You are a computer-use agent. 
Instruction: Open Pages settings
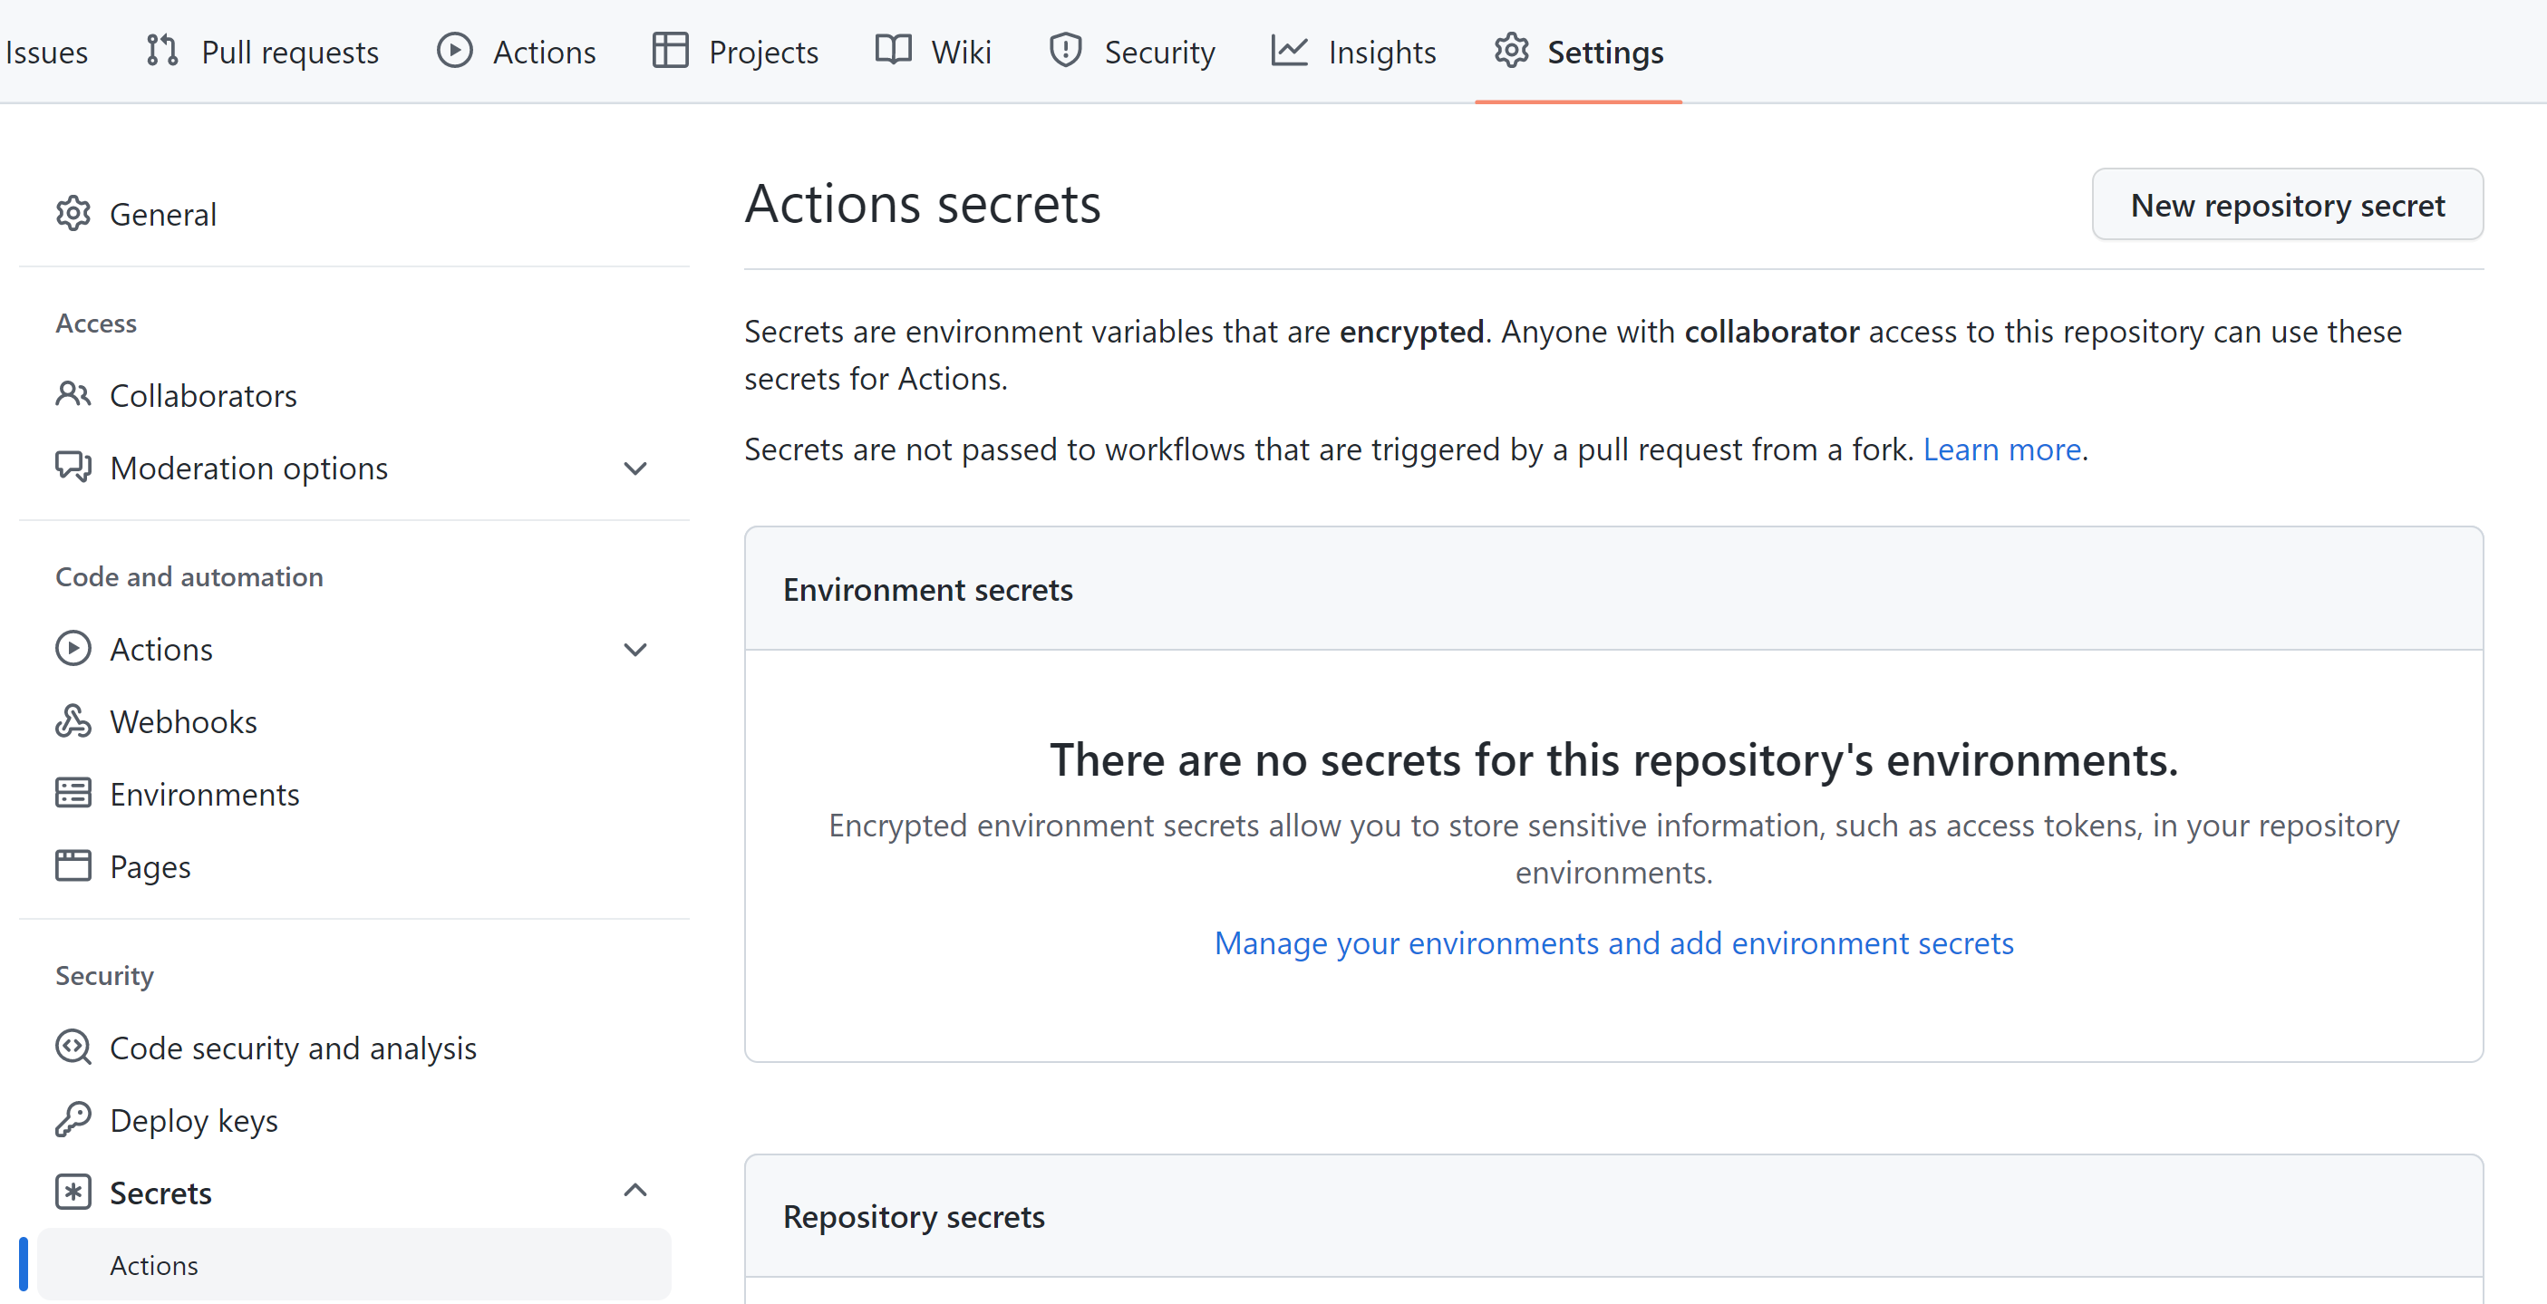click(x=354, y=866)
